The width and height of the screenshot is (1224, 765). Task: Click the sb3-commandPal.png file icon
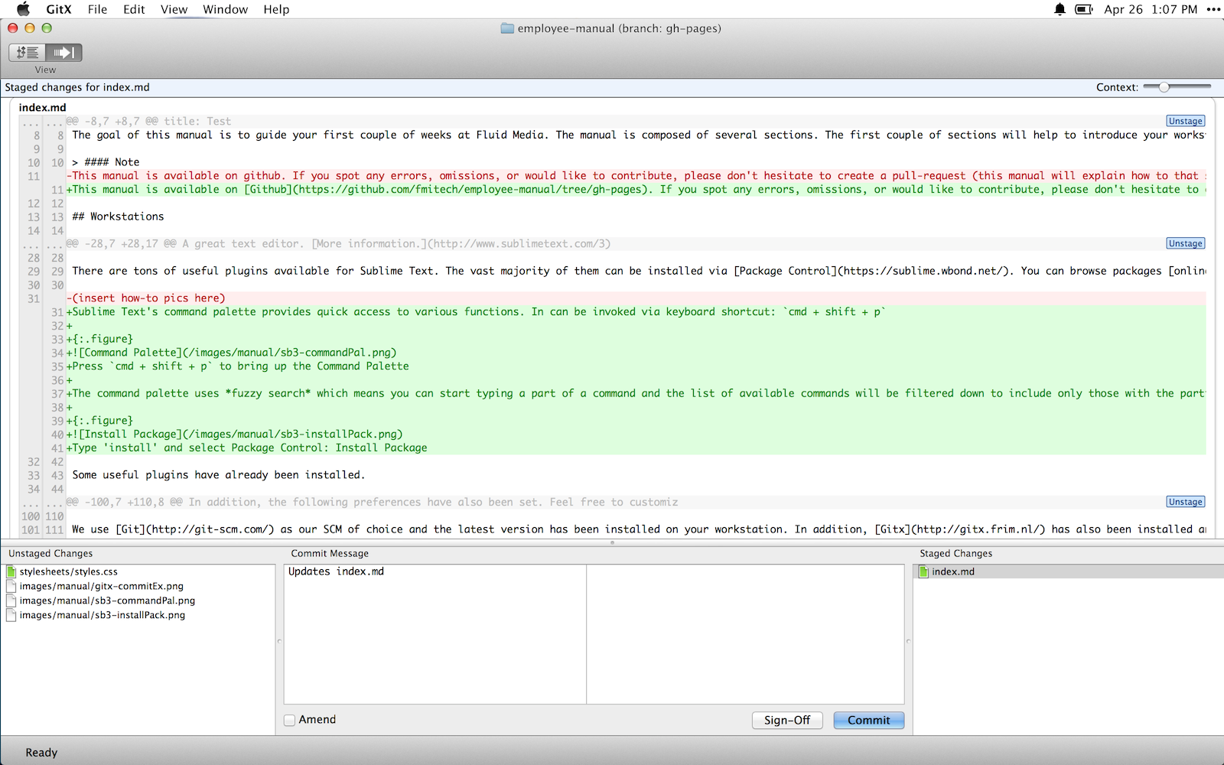pyautogui.click(x=11, y=601)
